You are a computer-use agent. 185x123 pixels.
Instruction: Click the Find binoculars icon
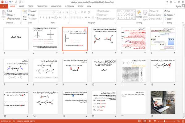tap(165, 11)
